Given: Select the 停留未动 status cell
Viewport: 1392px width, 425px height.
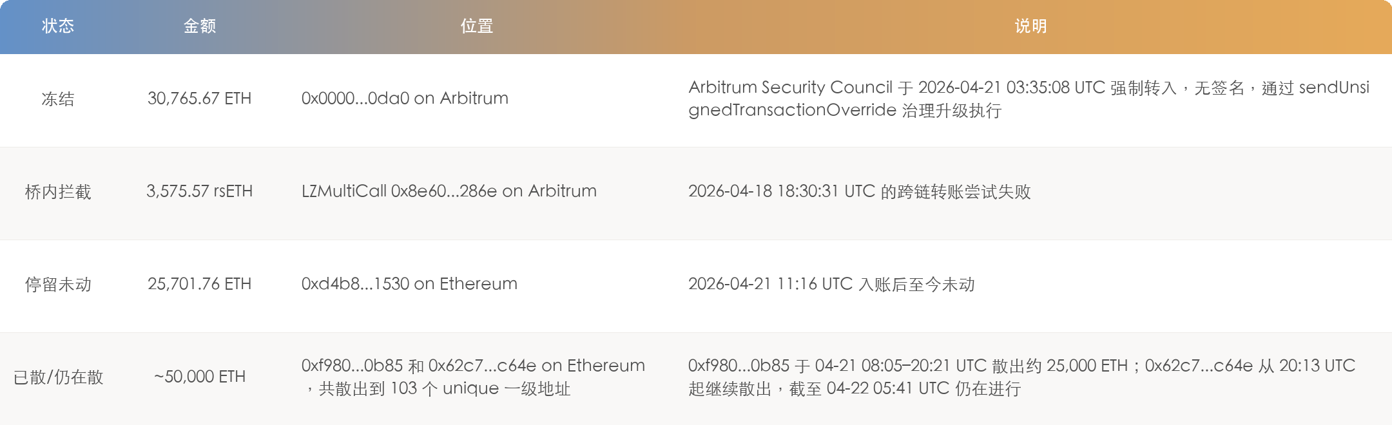Looking at the screenshot, I should [58, 285].
